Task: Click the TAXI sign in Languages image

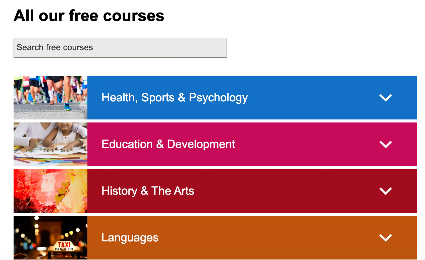Action: point(64,246)
